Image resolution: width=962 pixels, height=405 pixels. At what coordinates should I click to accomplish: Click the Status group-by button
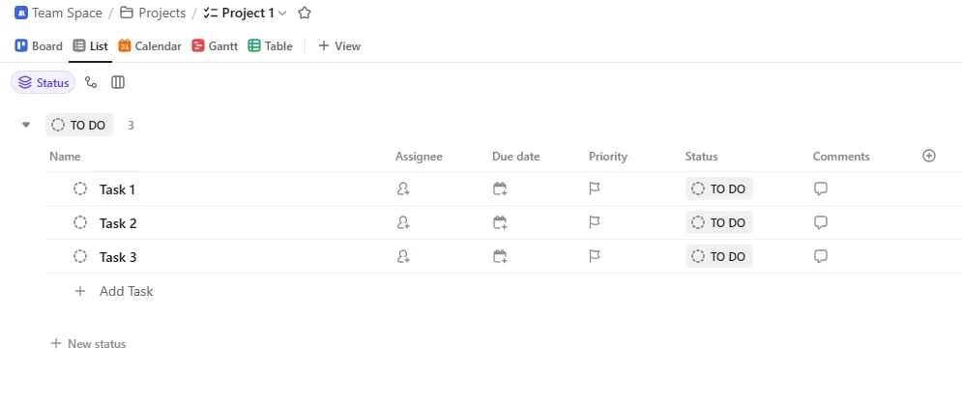pyautogui.click(x=43, y=82)
